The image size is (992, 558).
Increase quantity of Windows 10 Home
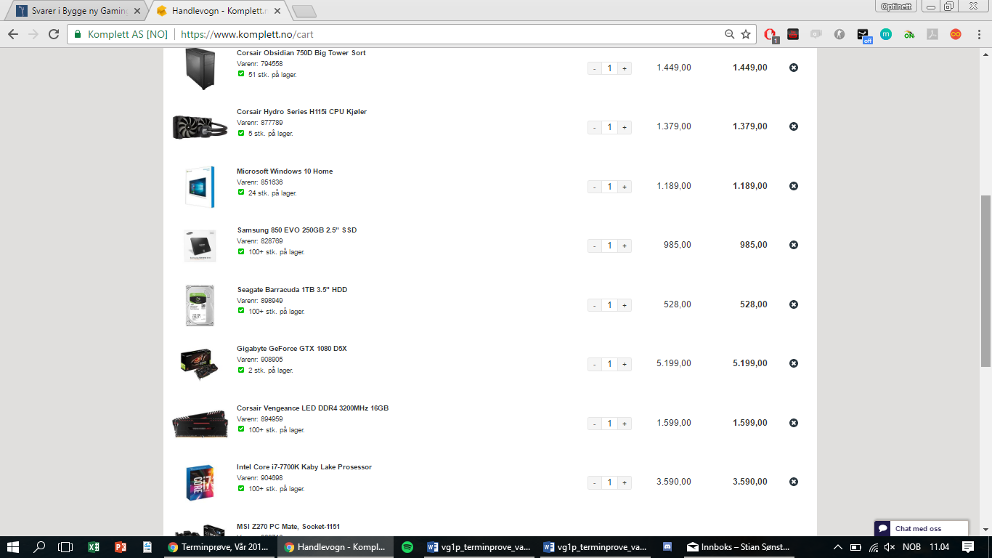(x=625, y=187)
